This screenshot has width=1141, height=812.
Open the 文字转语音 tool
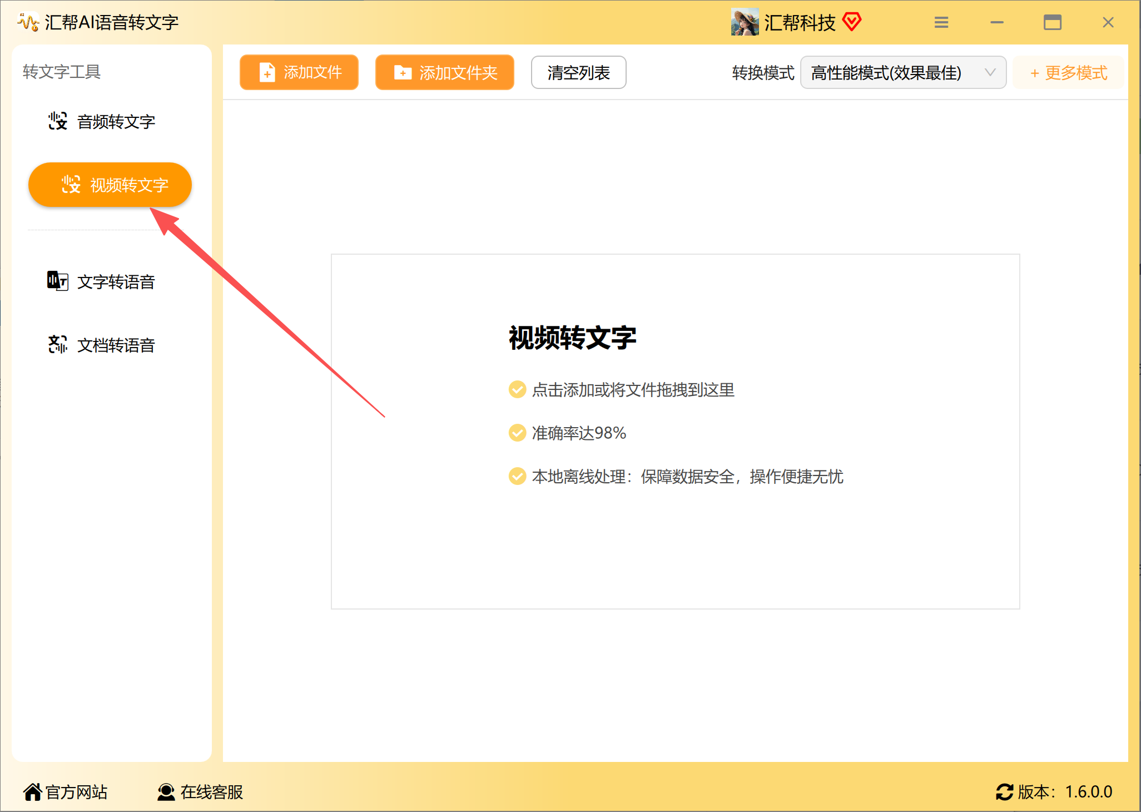[x=101, y=281]
